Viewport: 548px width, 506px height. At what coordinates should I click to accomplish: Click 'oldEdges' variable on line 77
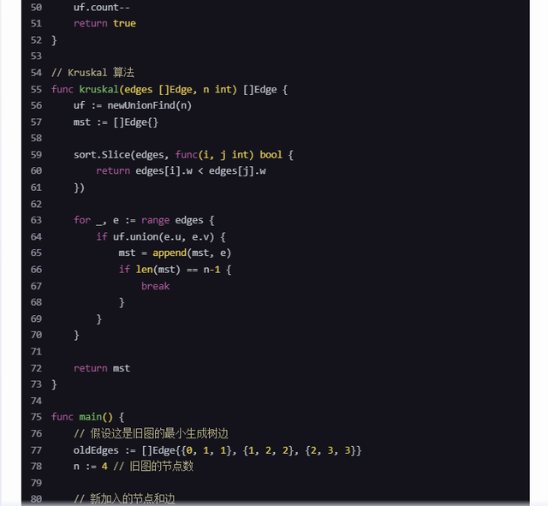point(96,450)
